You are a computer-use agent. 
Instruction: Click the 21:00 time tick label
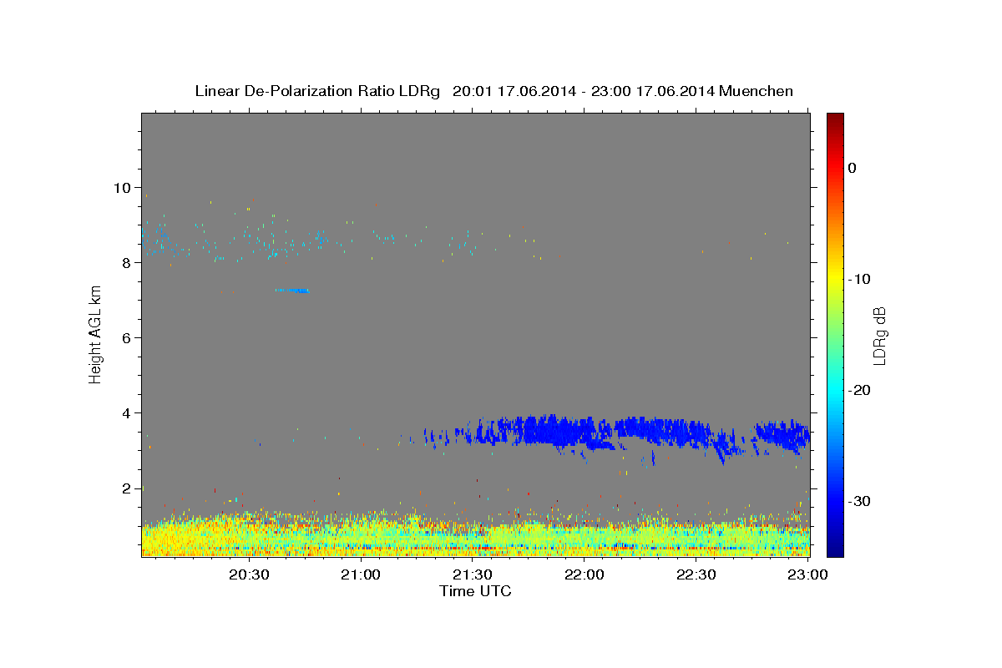[x=361, y=575]
